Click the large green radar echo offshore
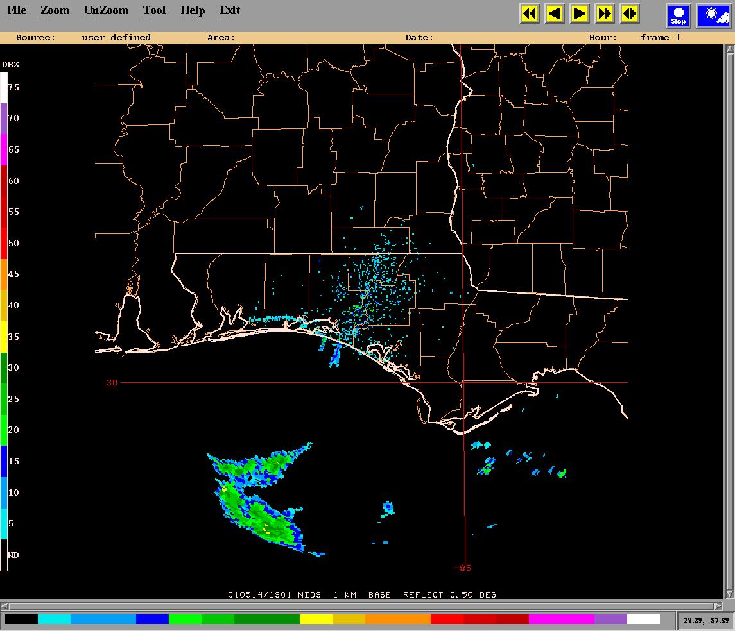735x631 pixels. (260, 513)
